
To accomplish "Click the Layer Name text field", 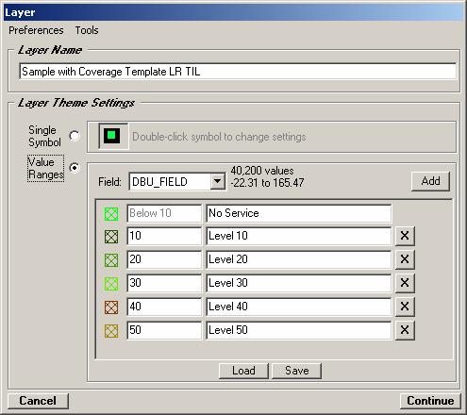I will tap(238, 72).
